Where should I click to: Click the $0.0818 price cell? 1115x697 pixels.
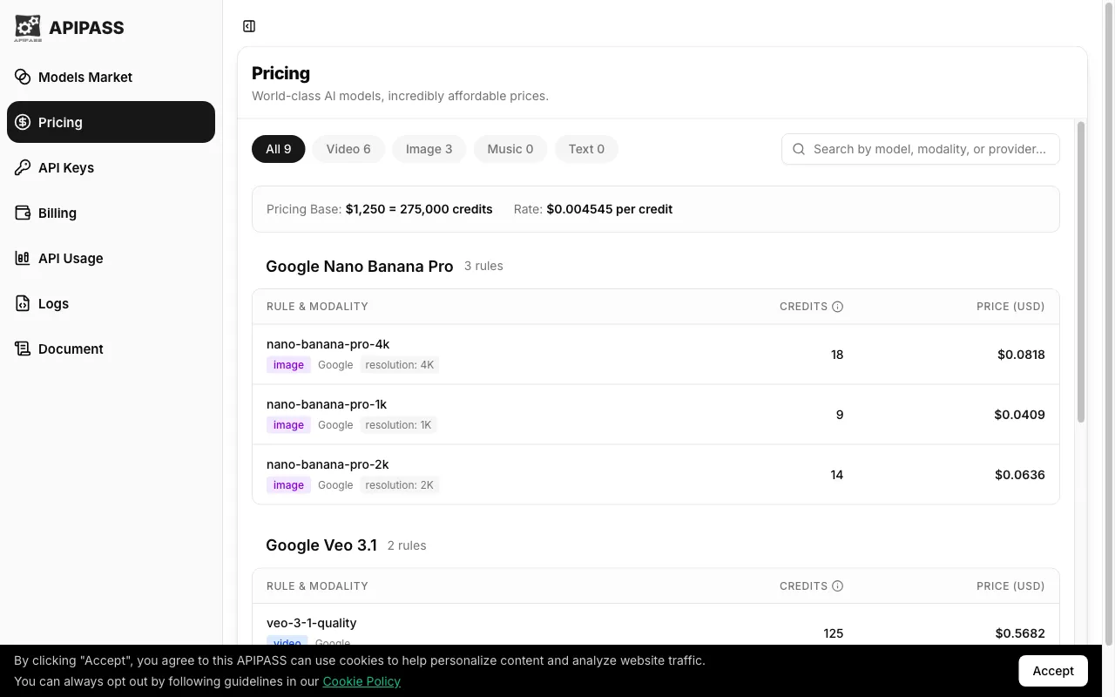[x=1021, y=355]
